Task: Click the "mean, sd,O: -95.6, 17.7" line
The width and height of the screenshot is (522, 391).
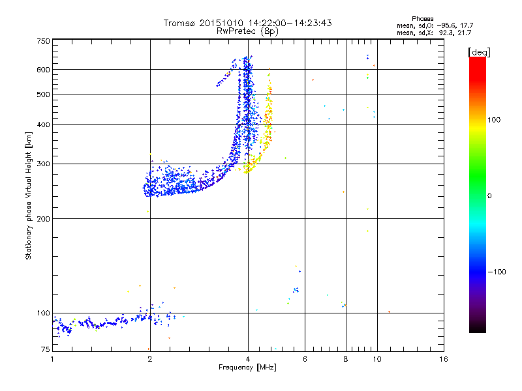Action: [x=435, y=25]
